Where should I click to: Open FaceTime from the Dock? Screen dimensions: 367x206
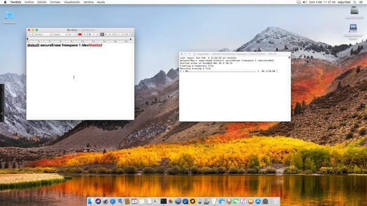click(236, 201)
